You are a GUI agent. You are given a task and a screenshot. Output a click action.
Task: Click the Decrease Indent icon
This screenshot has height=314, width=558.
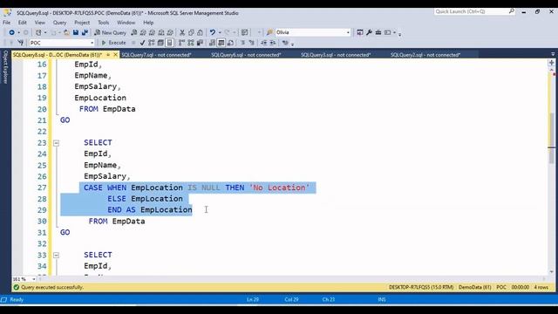pos(263,43)
